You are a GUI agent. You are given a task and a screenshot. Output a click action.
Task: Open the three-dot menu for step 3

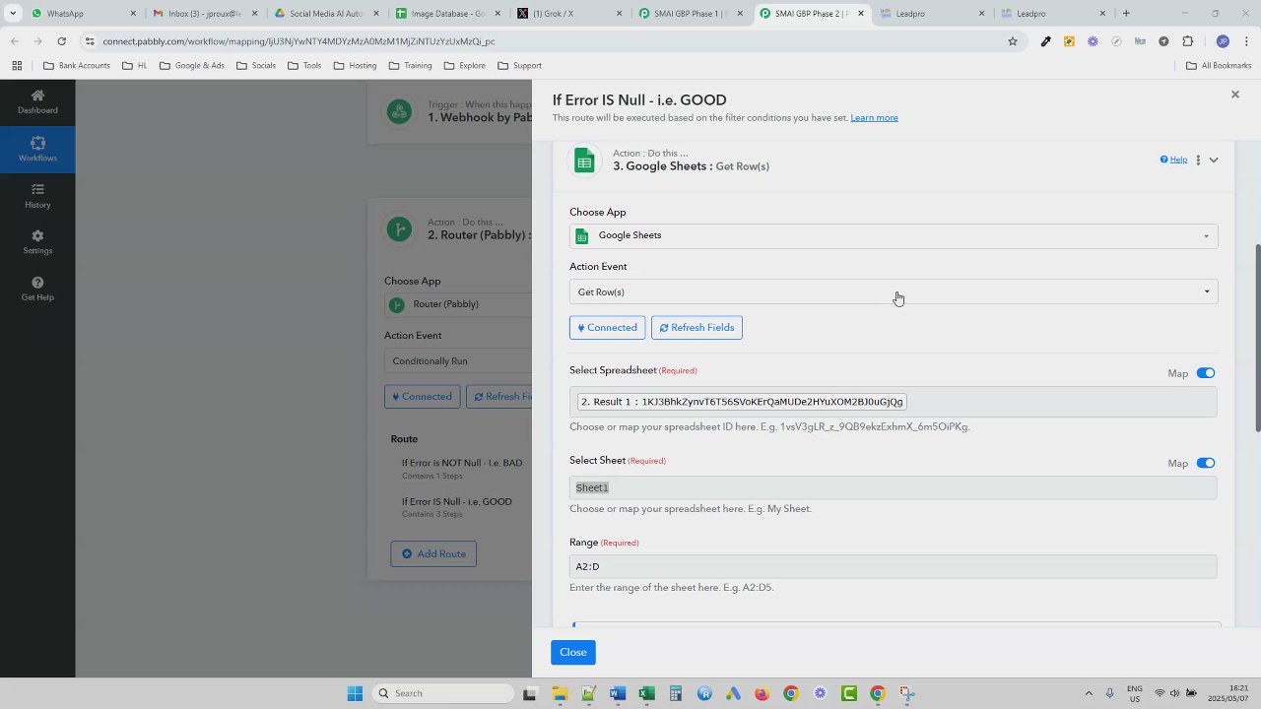click(x=1198, y=160)
